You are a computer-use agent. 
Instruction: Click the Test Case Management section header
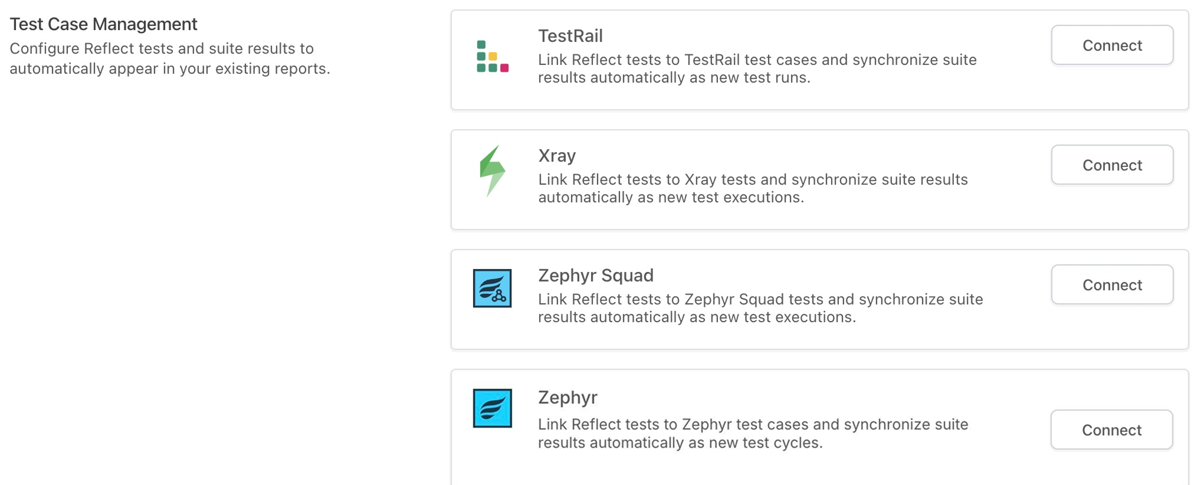point(102,24)
